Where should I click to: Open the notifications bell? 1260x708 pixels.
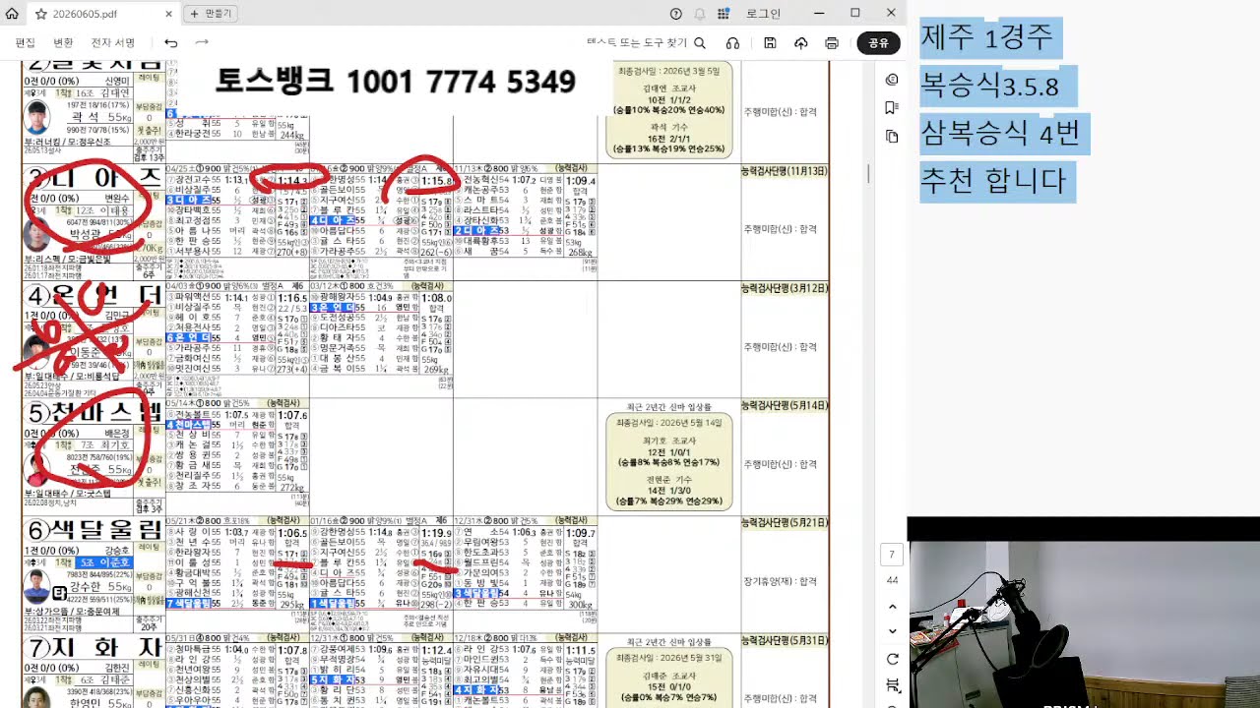(700, 14)
